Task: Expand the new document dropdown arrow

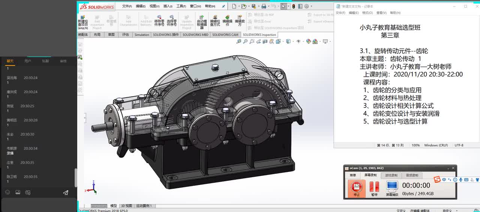Action: [x=239, y=6]
